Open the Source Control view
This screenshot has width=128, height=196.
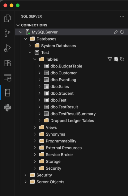pos(7,33)
